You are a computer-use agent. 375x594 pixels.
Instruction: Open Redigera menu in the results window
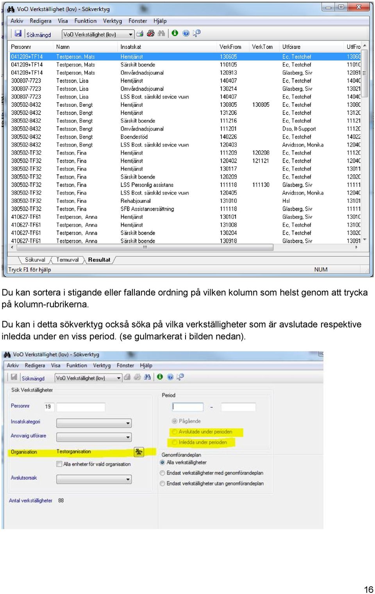41,21
